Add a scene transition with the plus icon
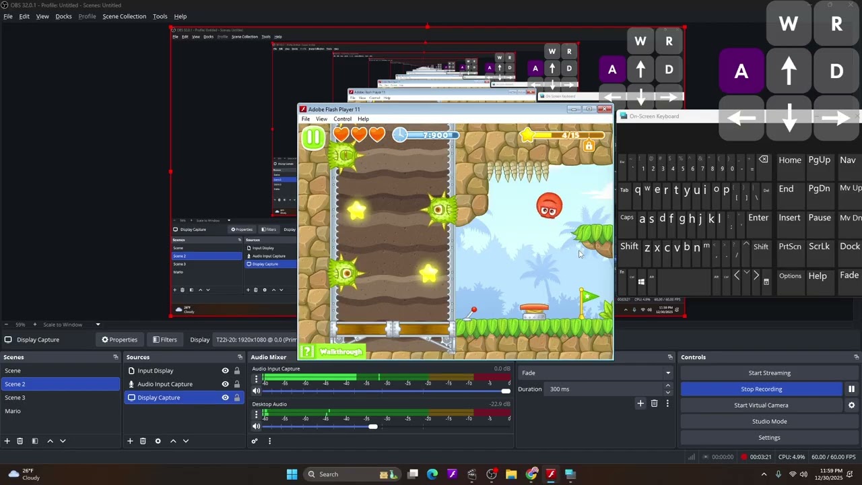The image size is (862, 485). pyautogui.click(x=640, y=403)
